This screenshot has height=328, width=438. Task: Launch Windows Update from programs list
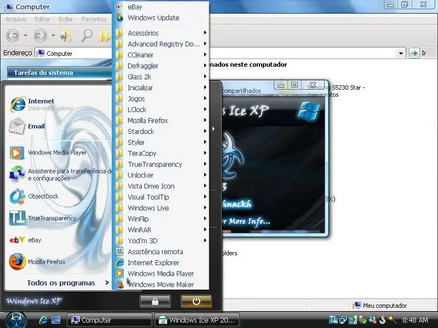coord(160,18)
